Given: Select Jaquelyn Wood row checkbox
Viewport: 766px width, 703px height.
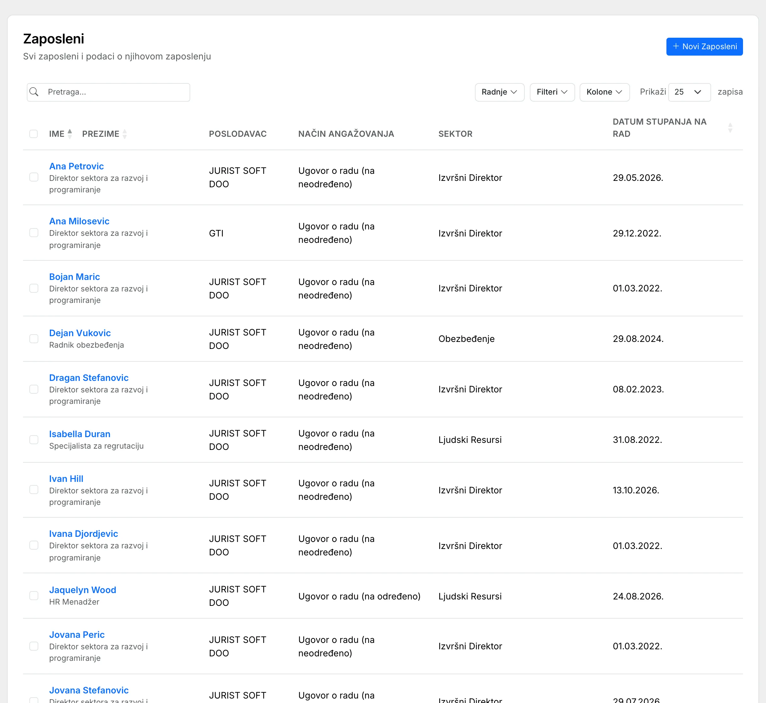Looking at the screenshot, I should (x=34, y=596).
